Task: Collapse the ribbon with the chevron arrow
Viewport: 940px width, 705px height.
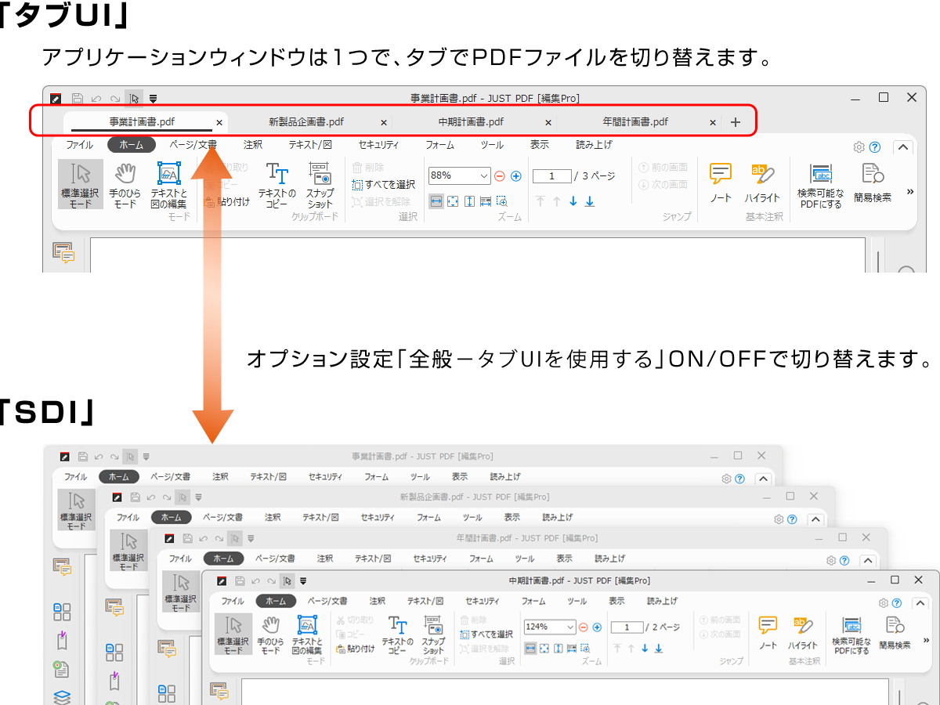Action: (x=903, y=146)
